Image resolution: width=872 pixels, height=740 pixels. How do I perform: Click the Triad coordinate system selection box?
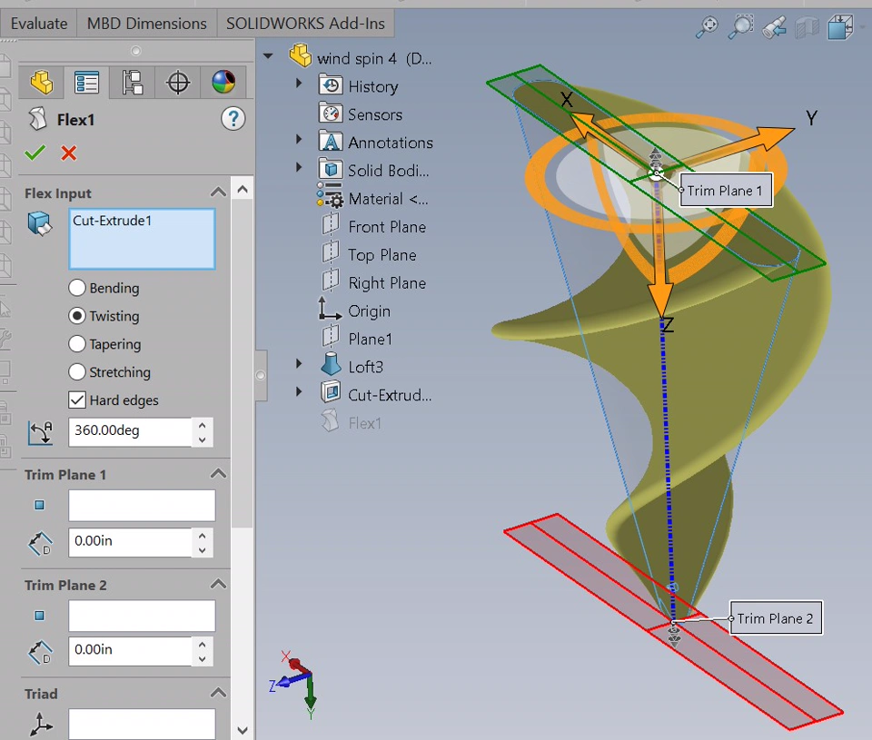tap(142, 724)
